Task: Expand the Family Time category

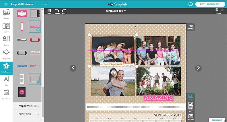Action: pyautogui.click(x=27, y=114)
